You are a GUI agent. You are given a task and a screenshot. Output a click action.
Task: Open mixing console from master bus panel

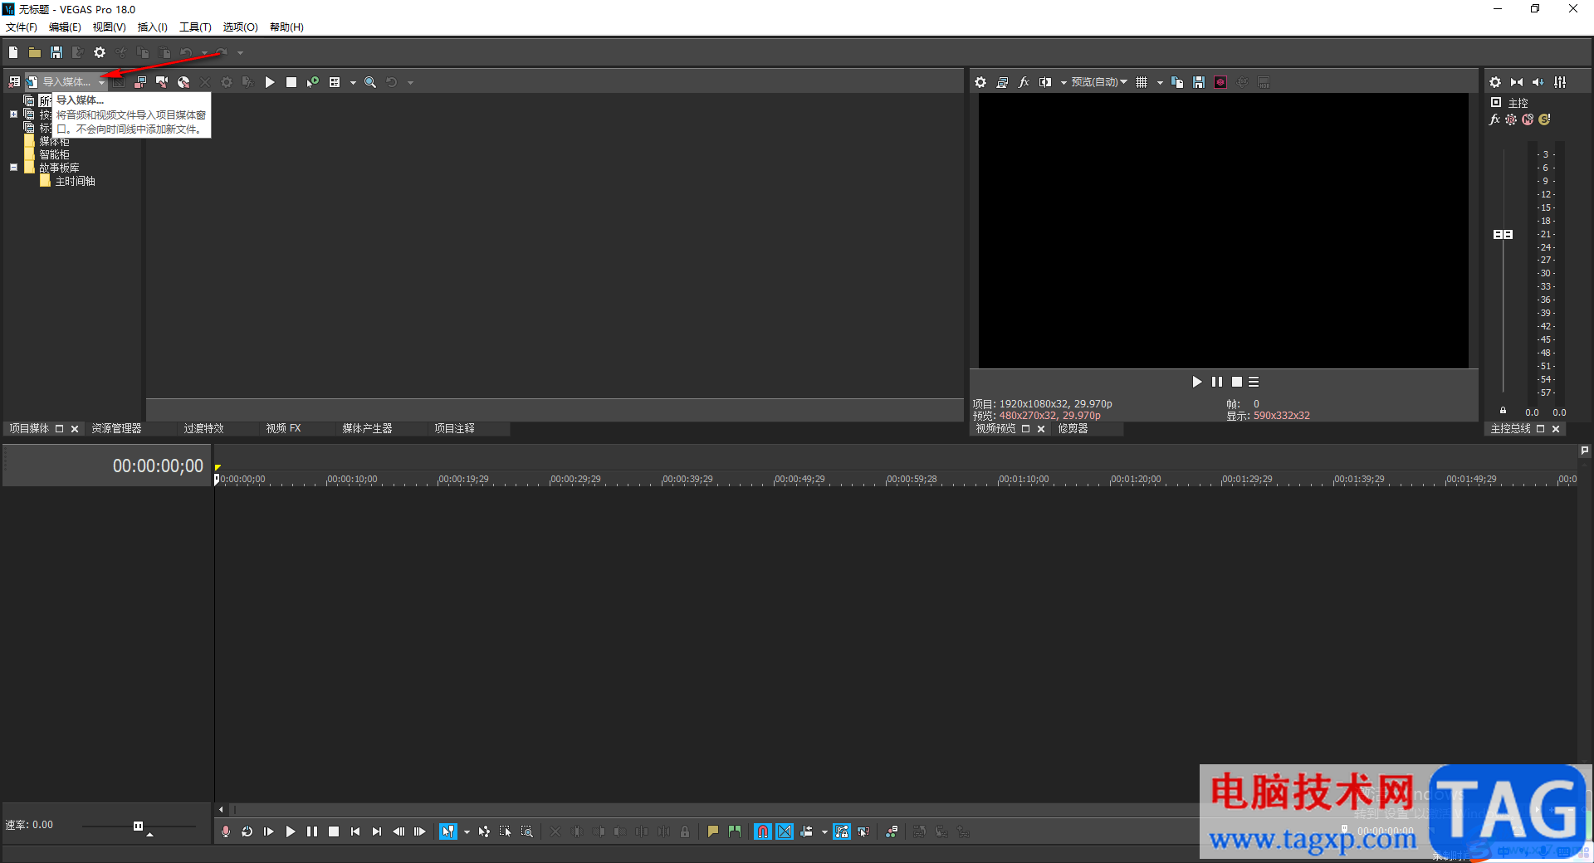pyautogui.click(x=1560, y=82)
